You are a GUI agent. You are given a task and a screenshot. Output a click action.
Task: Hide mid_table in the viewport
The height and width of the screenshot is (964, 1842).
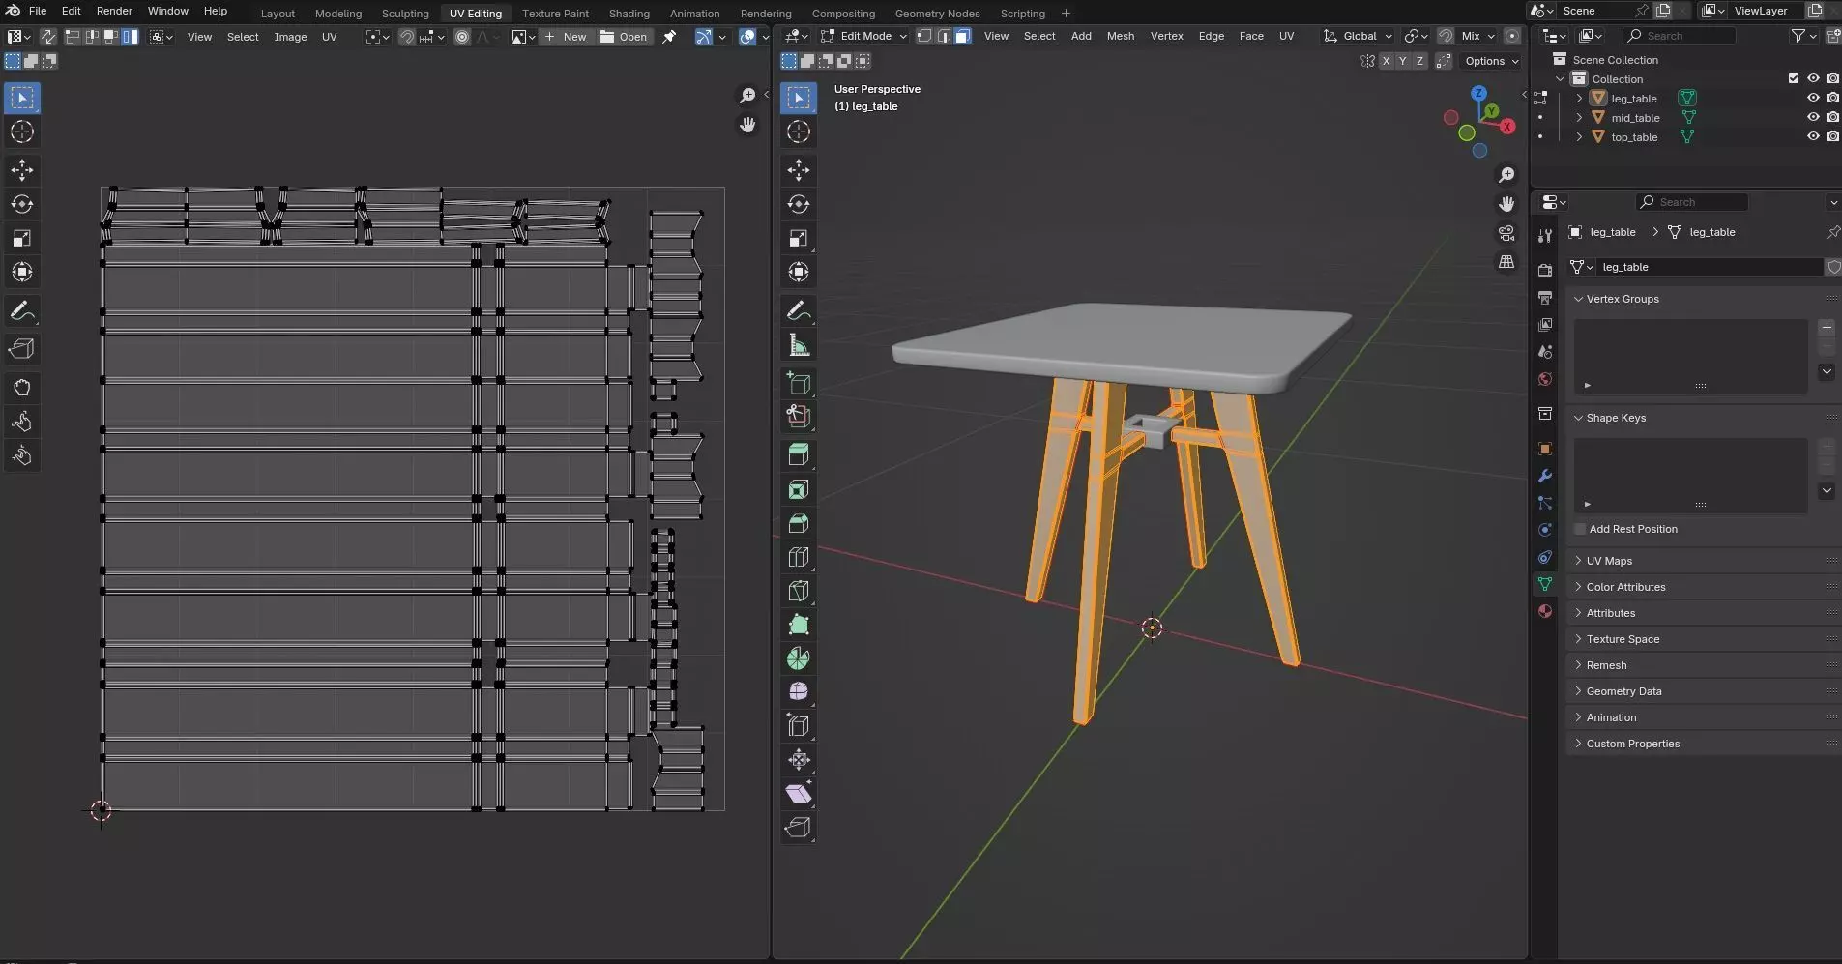(x=1813, y=117)
